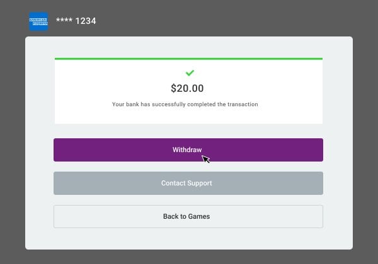Viewport: 378px width, 264px height.
Task: Click the word 'bank' in confirmation text
Action: point(132,104)
